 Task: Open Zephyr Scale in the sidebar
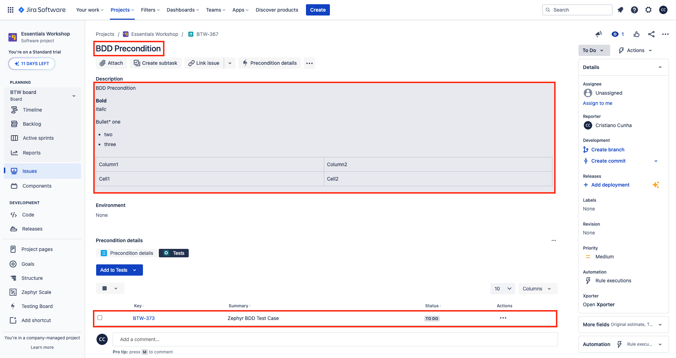point(36,292)
